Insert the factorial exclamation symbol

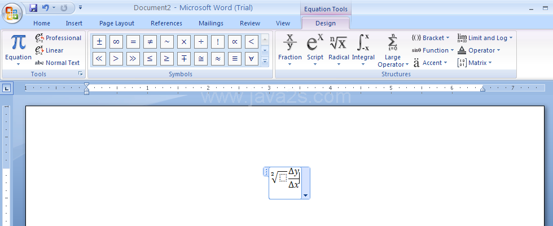click(x=218, y=42)
